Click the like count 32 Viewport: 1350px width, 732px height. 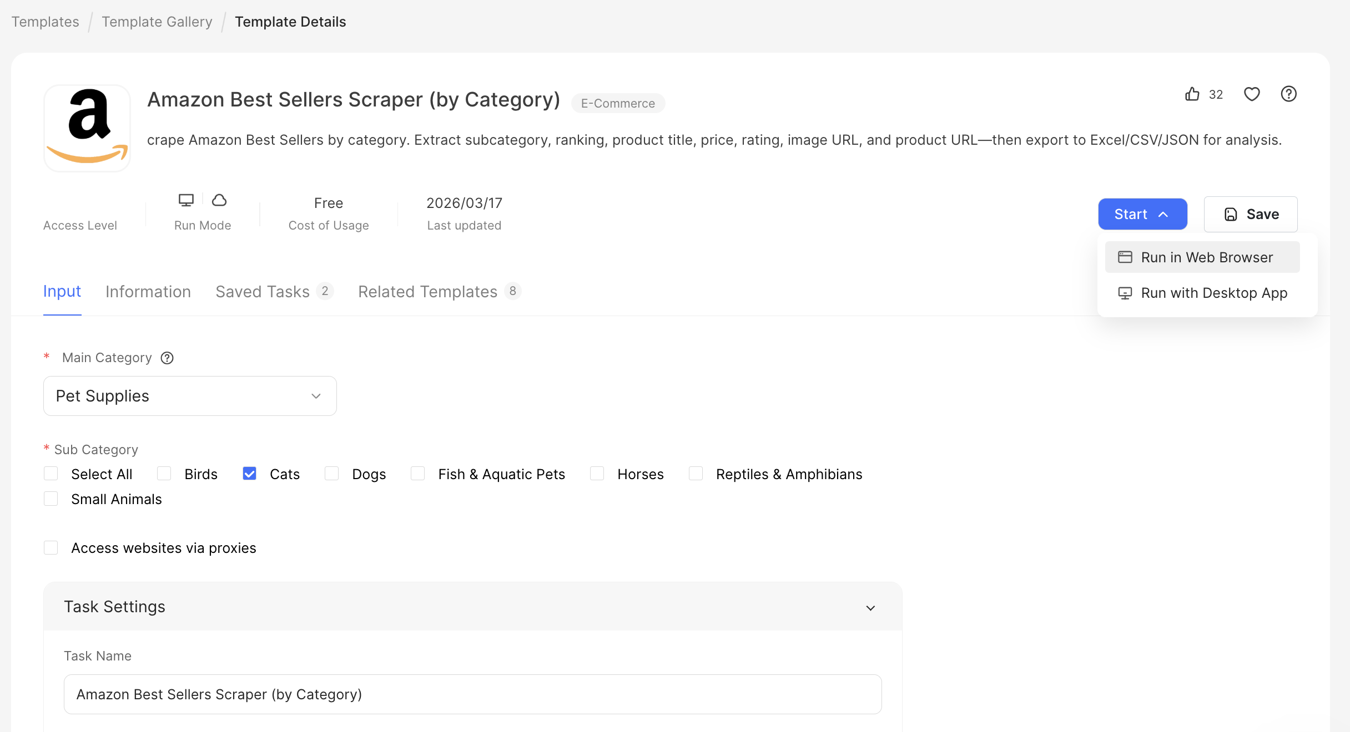[x=1216, y=95]
